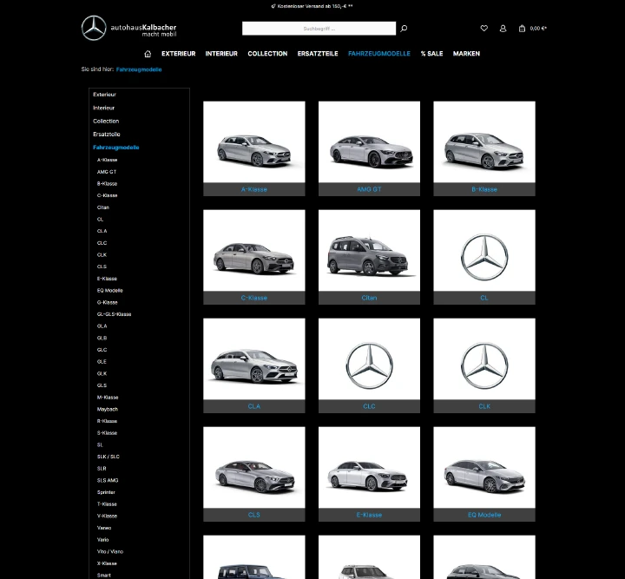This screenshot has width=625, height=579.
Task: Select SLK / SLC in the sidebar list
Action: (108, 457)
